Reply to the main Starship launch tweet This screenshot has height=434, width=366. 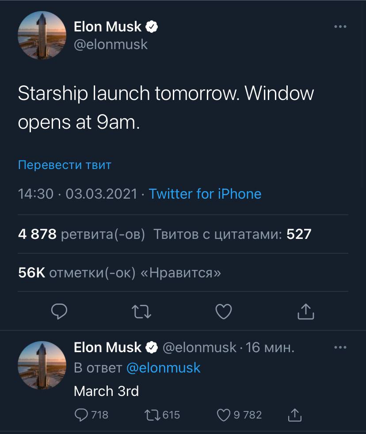pos(59,311)
